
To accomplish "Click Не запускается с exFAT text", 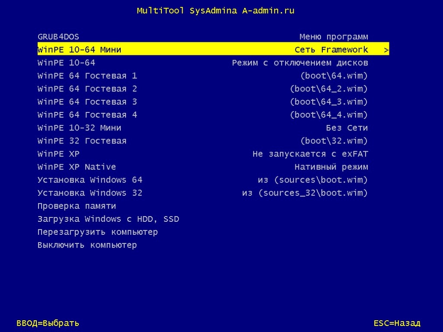I will pos(310,154).
